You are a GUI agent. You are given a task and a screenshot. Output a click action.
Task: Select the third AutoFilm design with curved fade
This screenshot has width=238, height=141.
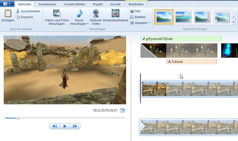click(202, 17)
